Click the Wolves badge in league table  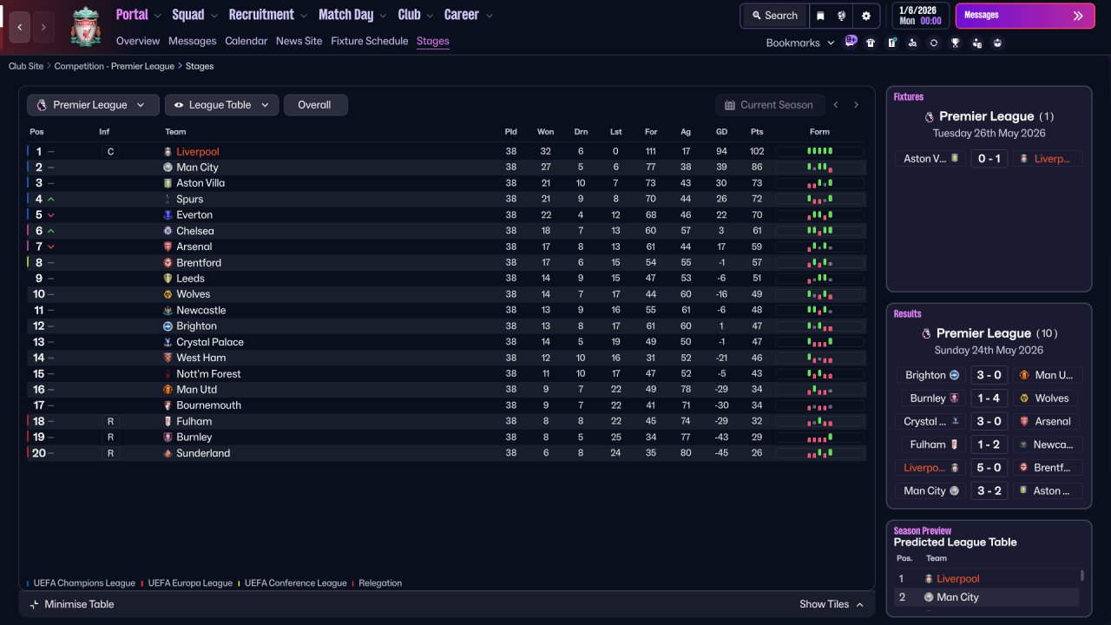[168, 294]
